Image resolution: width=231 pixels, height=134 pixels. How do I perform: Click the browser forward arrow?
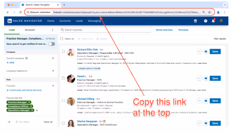14,12
